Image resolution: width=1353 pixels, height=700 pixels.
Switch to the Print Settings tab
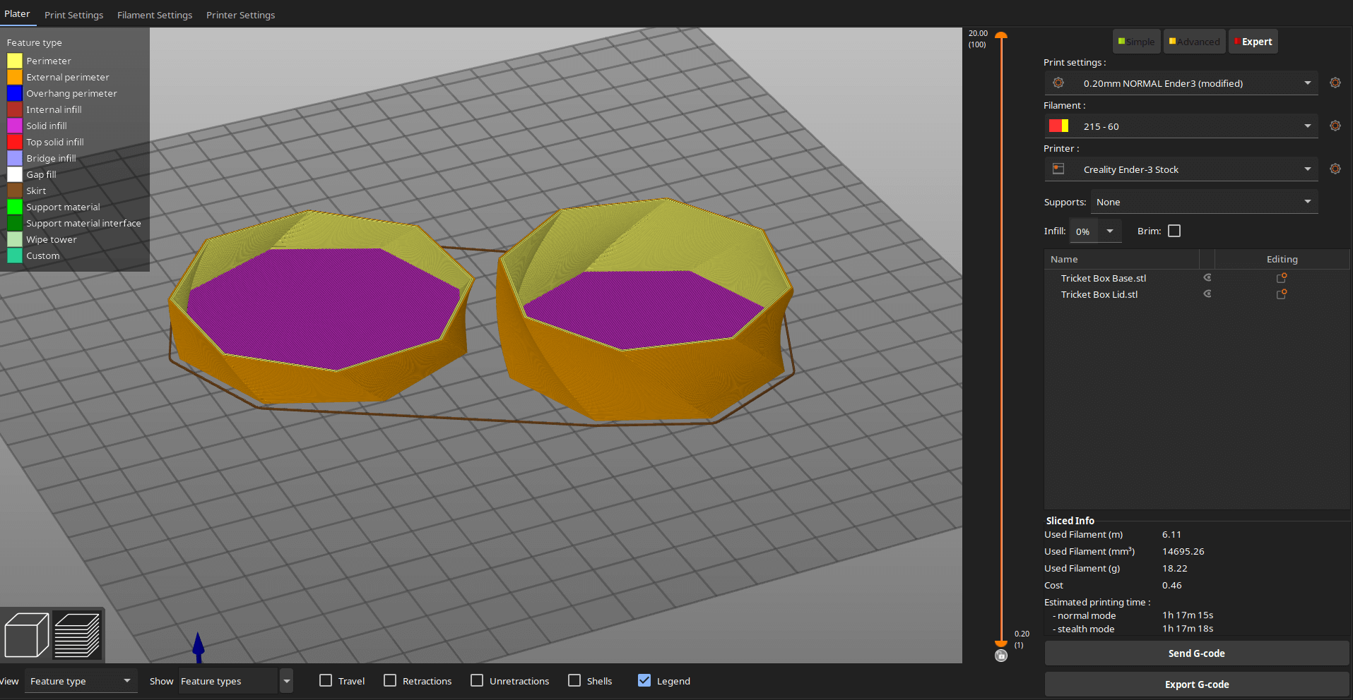coord(73,15)
